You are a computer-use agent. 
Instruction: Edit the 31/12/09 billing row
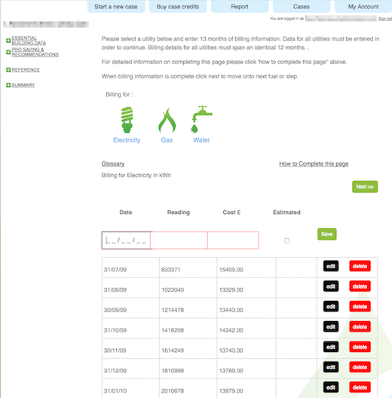pyautogui.click(x=331, y=367)
